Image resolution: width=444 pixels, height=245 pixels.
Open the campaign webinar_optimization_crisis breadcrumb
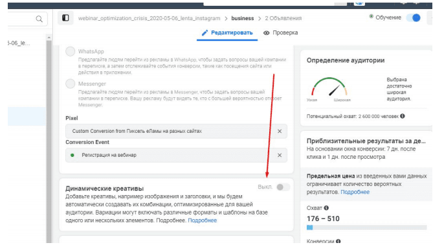coord(149,18)
